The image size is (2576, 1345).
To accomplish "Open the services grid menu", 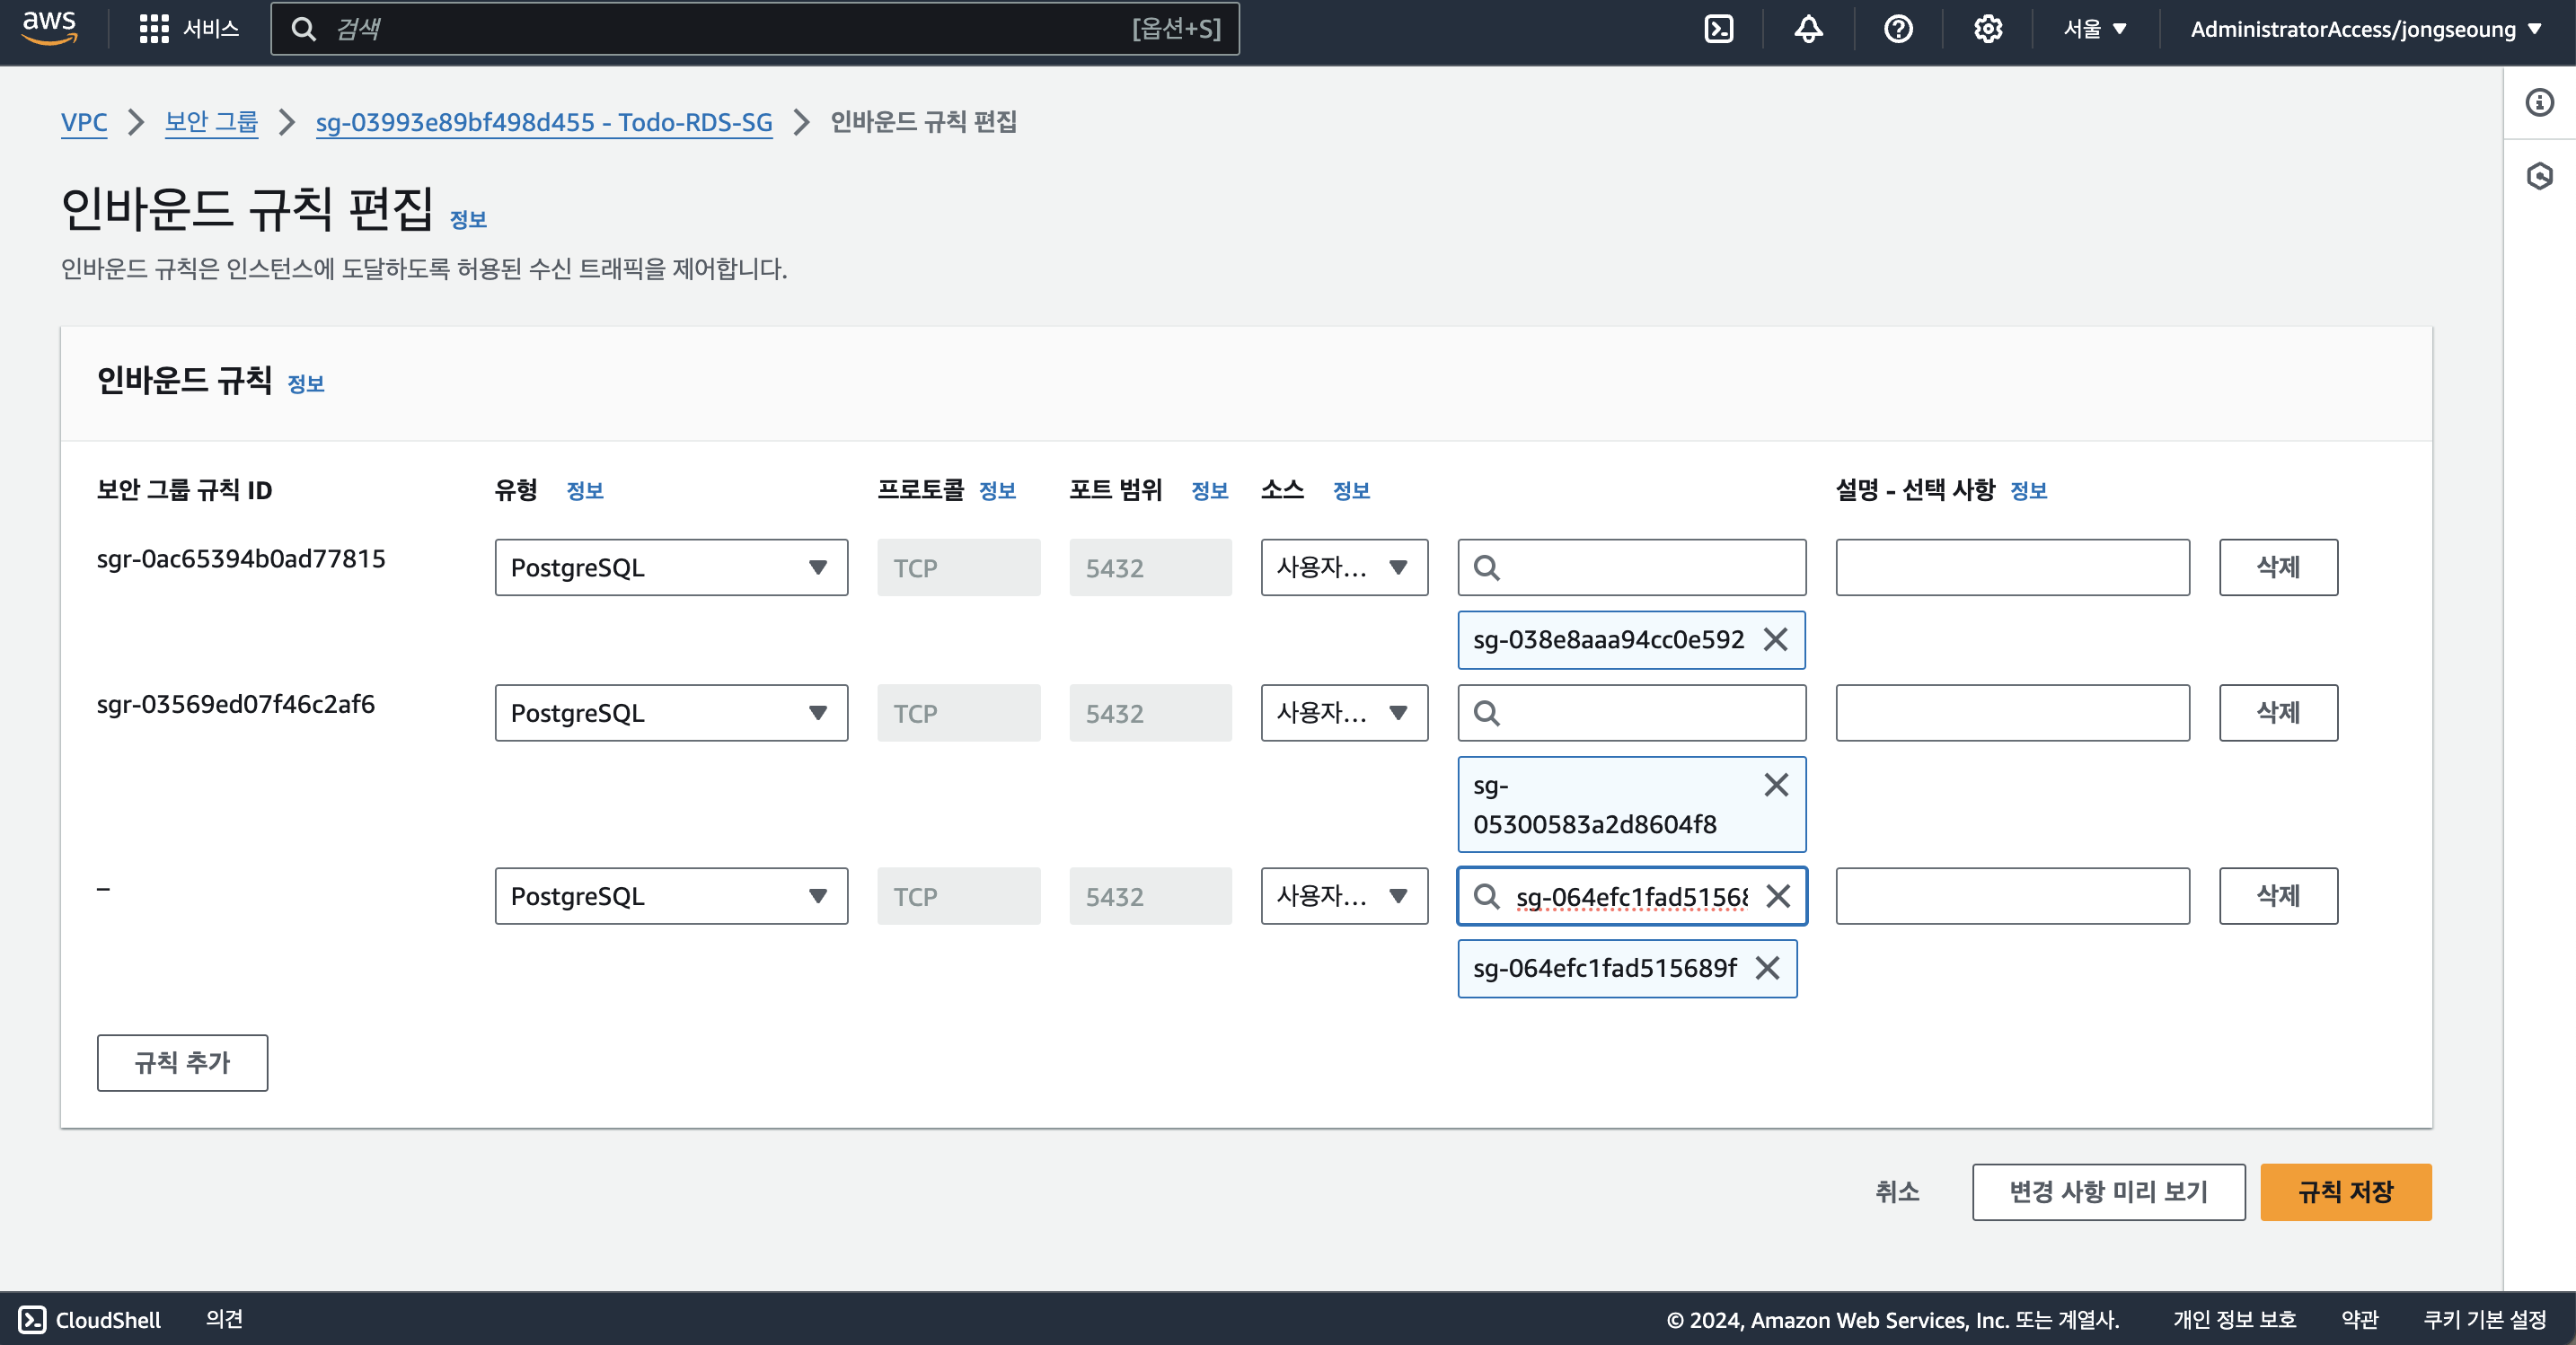I will click(153, 29).
